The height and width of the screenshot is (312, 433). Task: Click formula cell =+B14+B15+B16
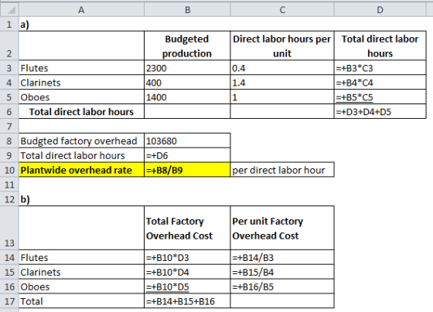coord(187,301)
